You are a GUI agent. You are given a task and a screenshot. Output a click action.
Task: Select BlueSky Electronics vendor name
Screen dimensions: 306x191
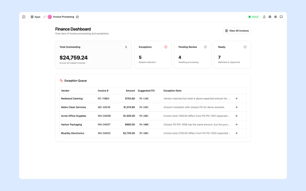tap(73, 133)
